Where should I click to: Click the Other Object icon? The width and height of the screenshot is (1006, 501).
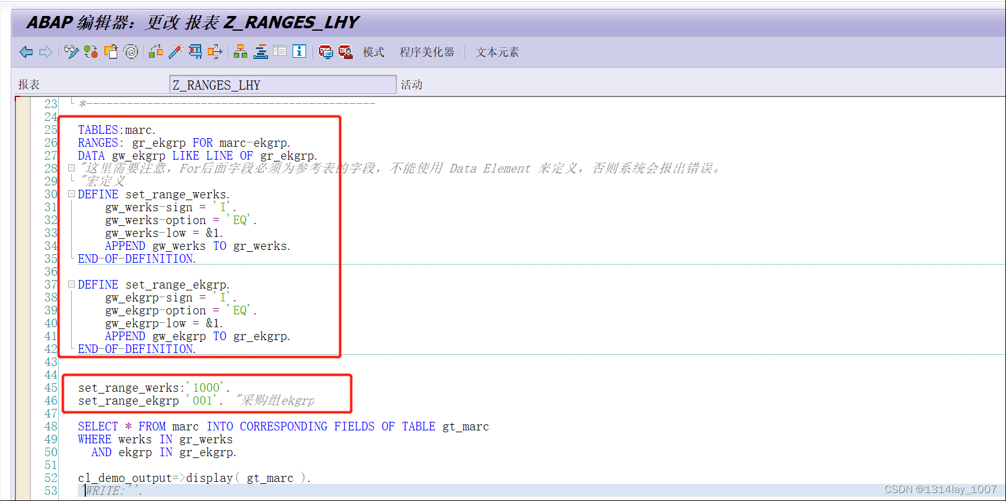point(111,52)
